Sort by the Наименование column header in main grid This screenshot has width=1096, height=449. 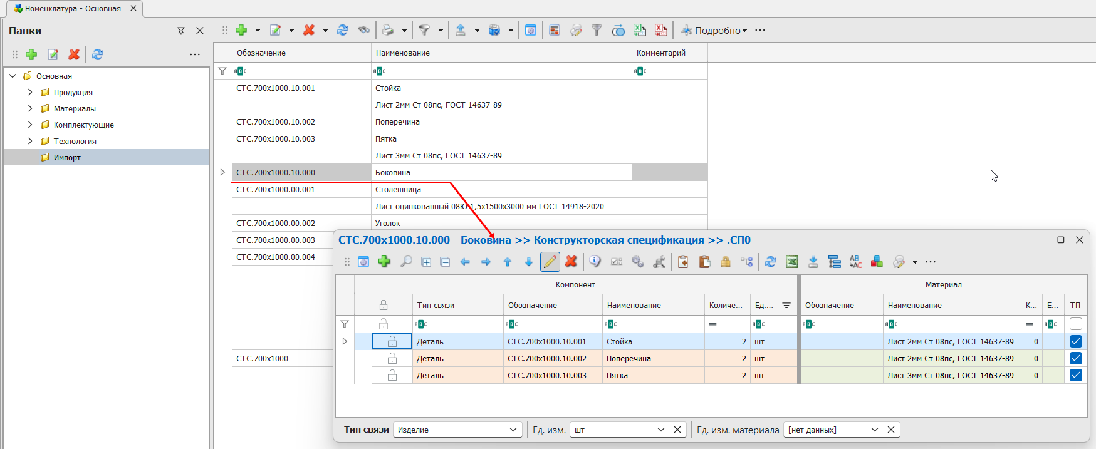point(501,53)
